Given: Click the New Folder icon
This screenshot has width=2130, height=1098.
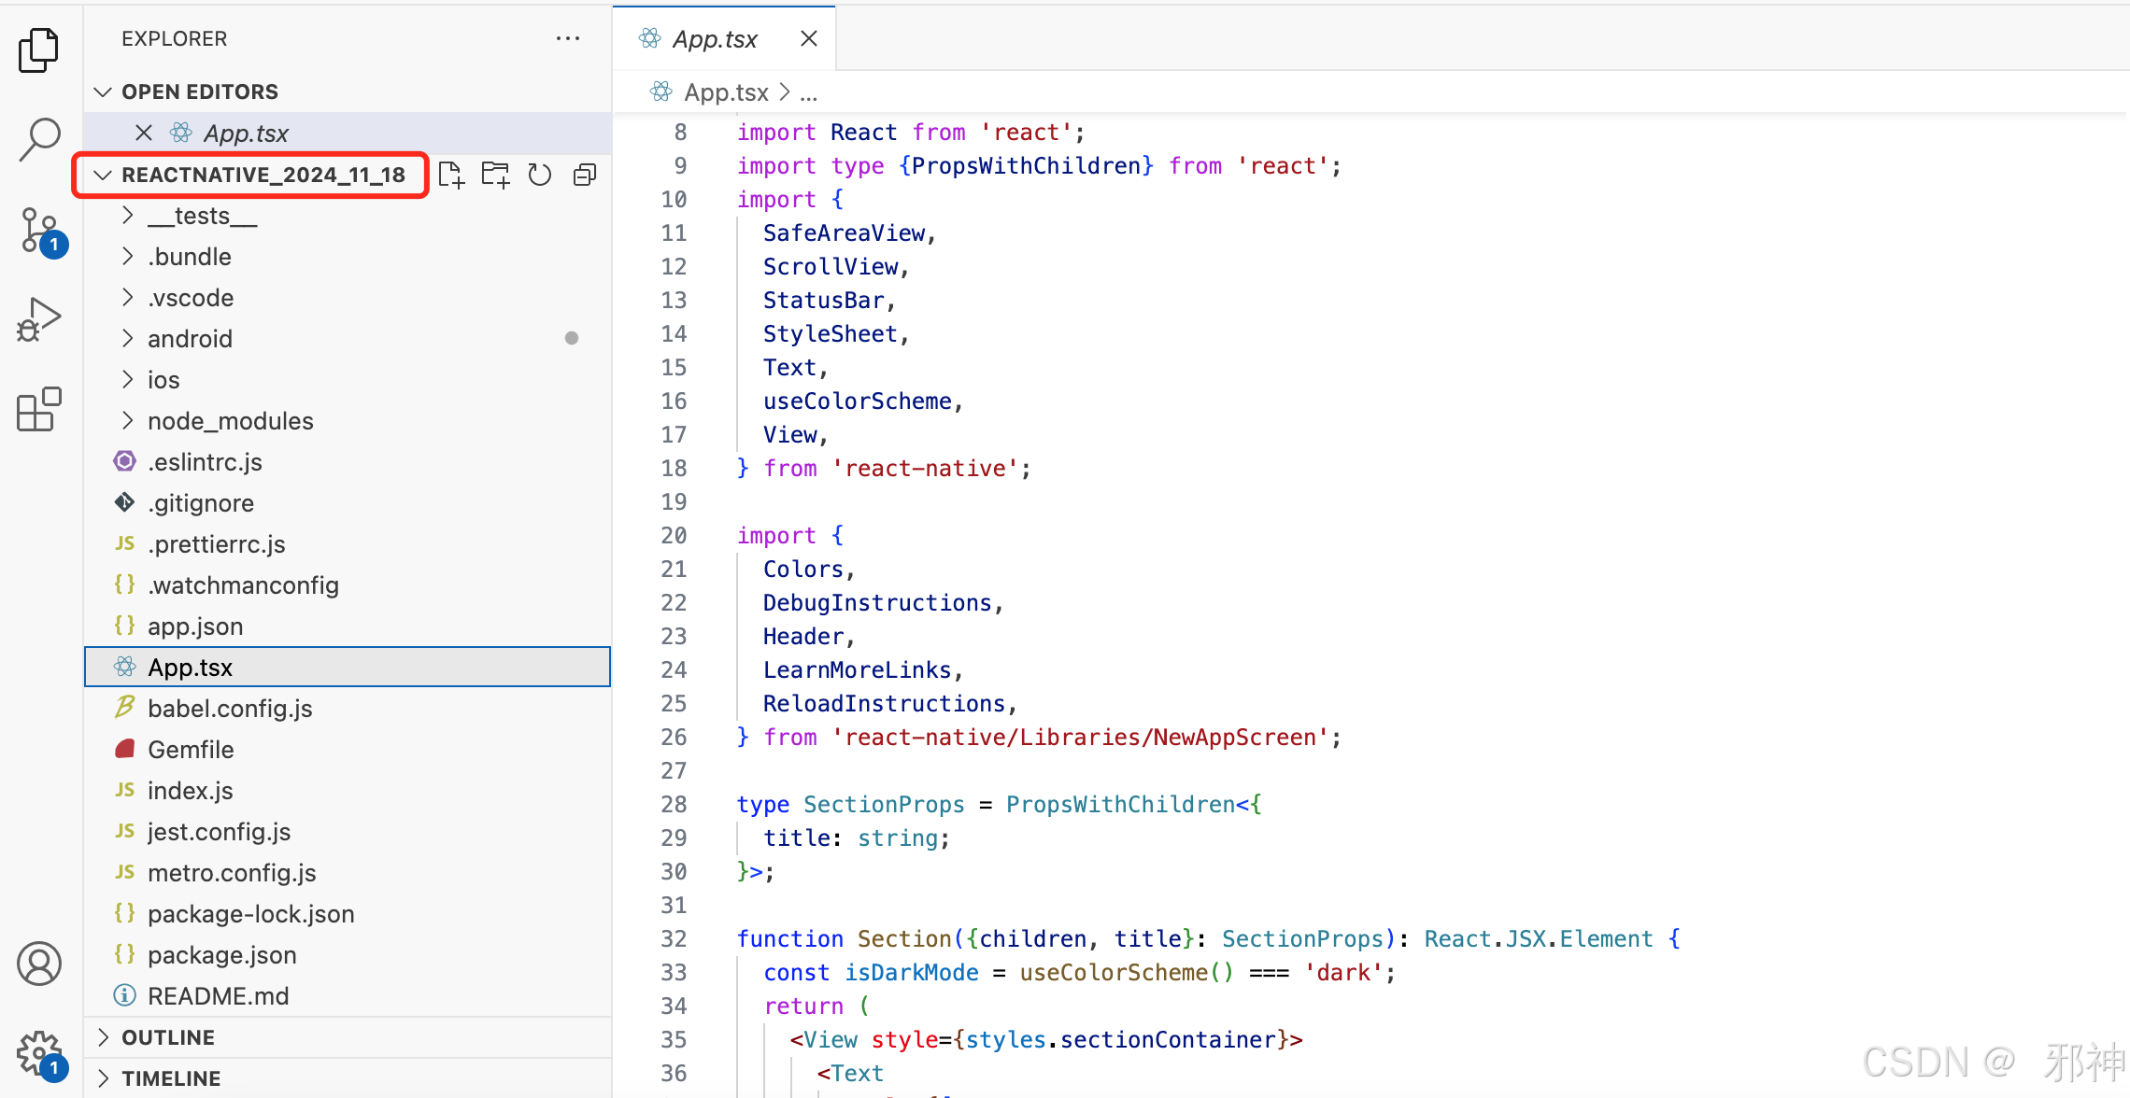Looking at the screenshot, I should (x=495, y=175).
